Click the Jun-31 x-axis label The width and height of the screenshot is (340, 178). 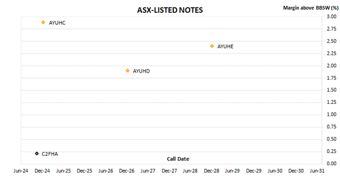(317, 171)
